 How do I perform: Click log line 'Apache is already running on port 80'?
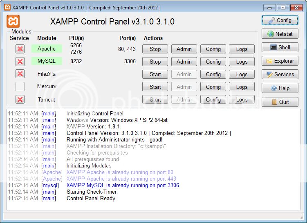tap(120, 172)
